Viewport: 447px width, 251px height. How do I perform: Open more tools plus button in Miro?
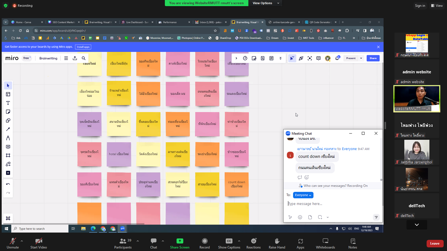[8, 173]
